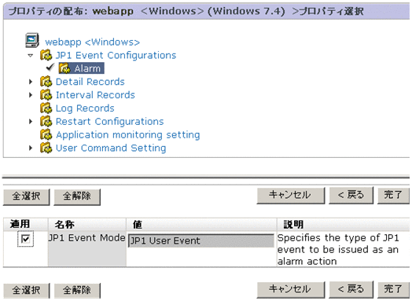Click the upper 全解除 button

[77, 196]
